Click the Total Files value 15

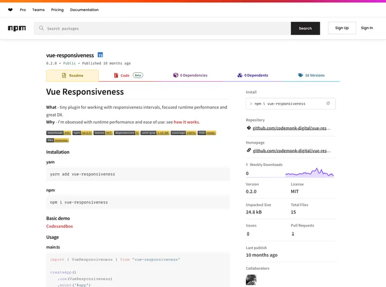(293, 212)
